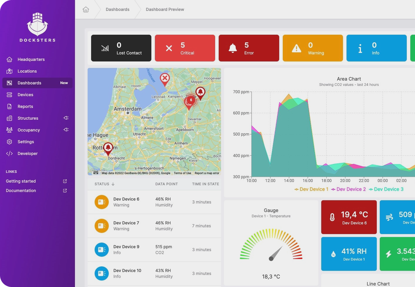This screenshot has height=287, width=415.
Task: Open Headquarters from the sidebar
Action: pyautogui.click(x=31, y=59)
